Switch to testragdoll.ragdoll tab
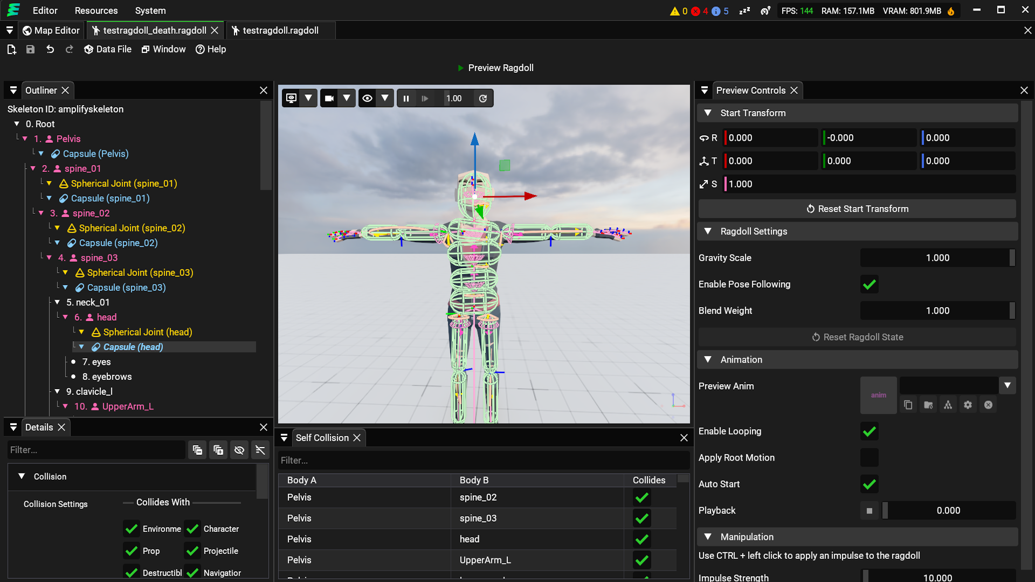 [280, 31]
